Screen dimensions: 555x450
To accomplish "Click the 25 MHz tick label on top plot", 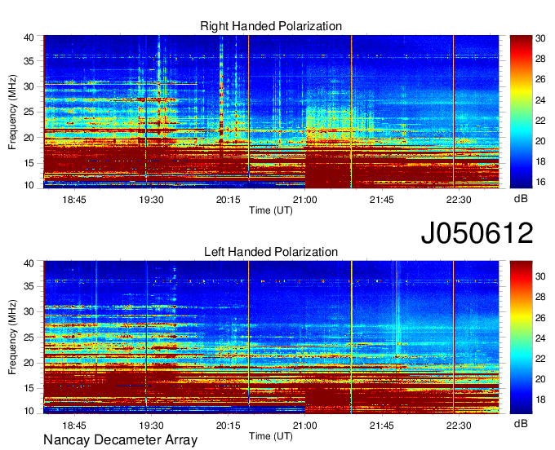I will (x=29, y=112).
